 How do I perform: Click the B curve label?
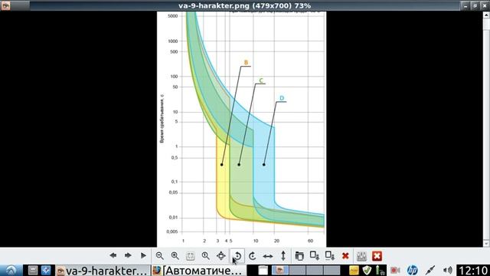[246, 63]
